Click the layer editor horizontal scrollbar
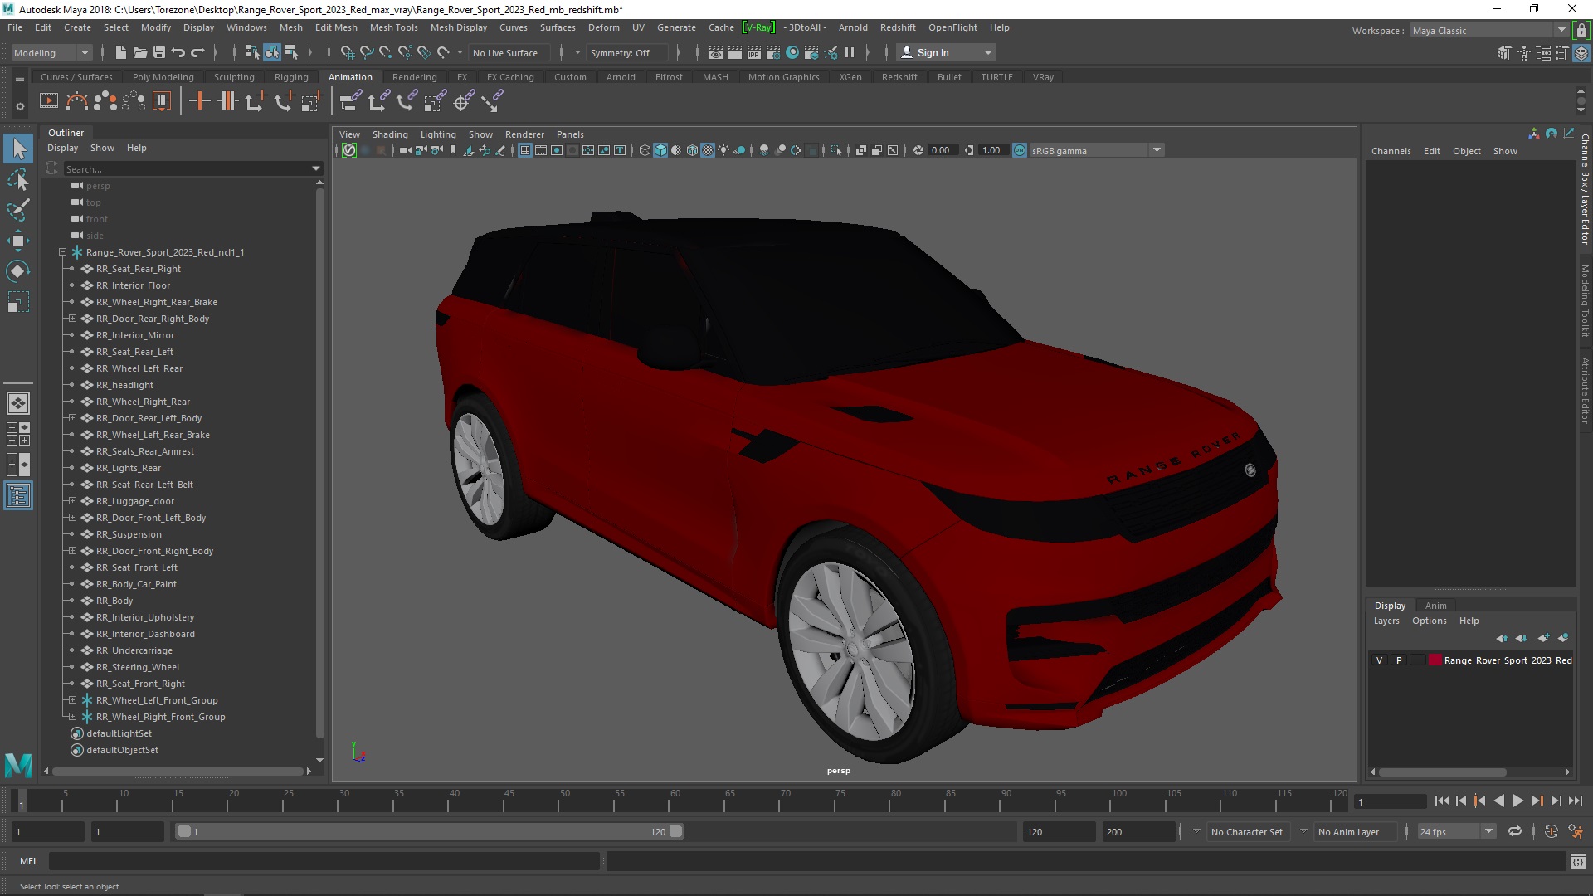1593x896 pixels. [x=1442, y=772]
